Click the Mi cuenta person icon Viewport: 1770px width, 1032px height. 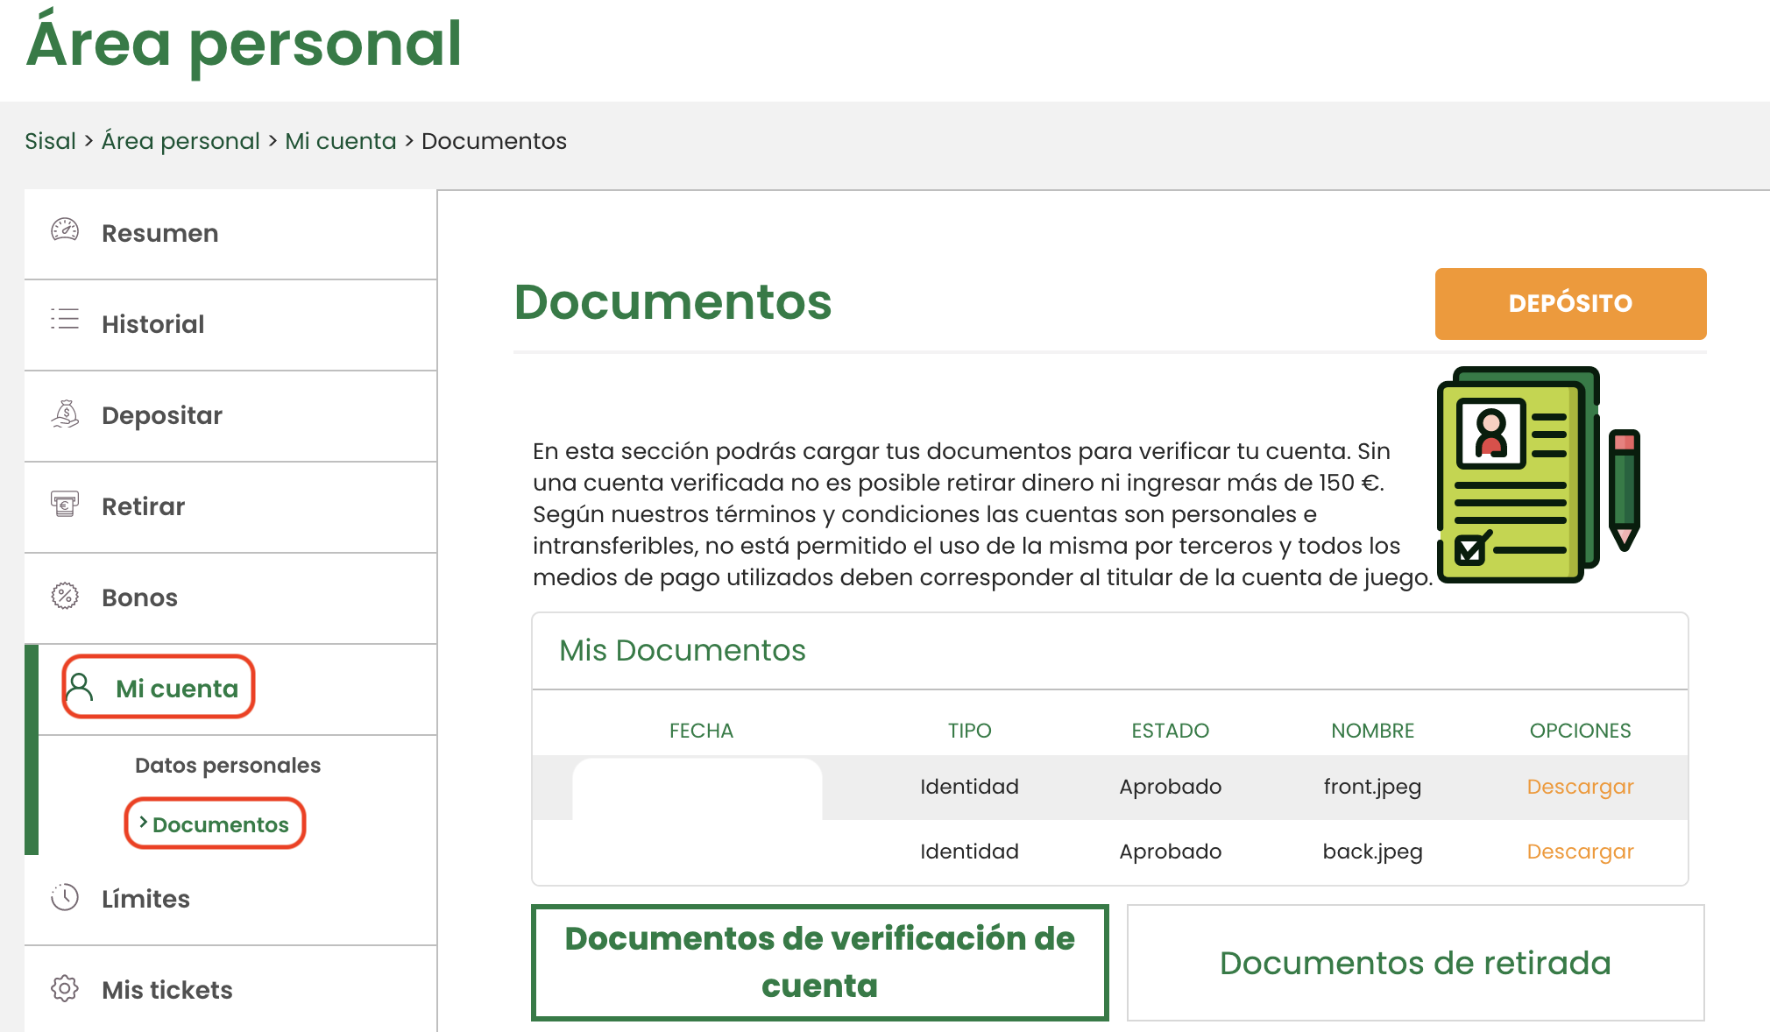(80, 688)
